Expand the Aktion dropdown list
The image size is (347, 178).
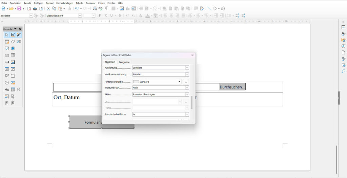pyautogui.click(x=187, y=94)
